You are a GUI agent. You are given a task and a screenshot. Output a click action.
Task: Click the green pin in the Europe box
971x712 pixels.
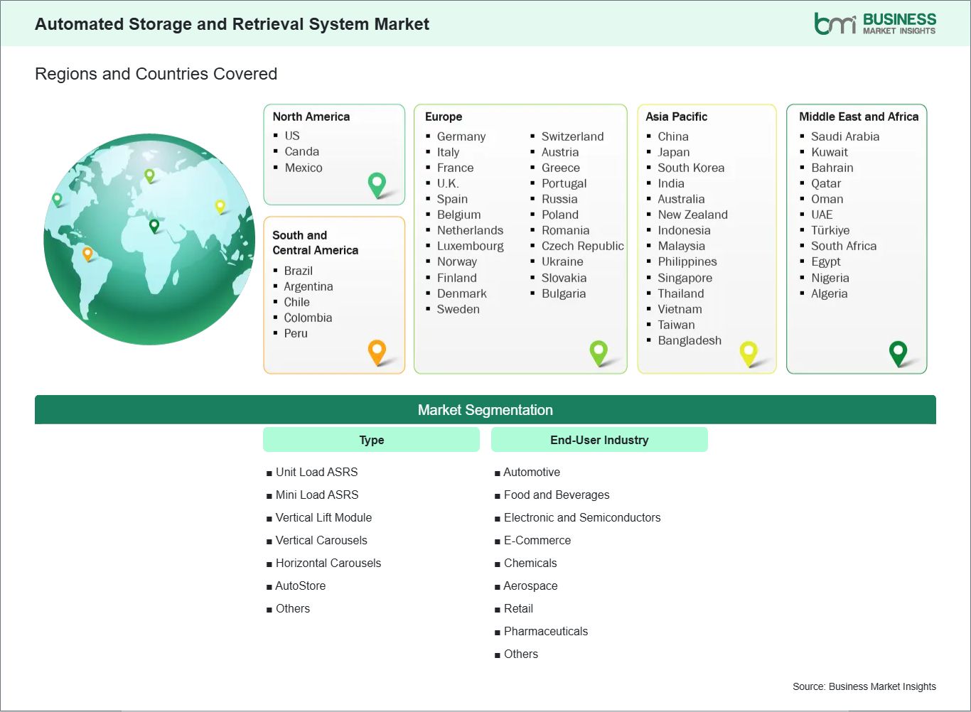[x=599, y=351]
